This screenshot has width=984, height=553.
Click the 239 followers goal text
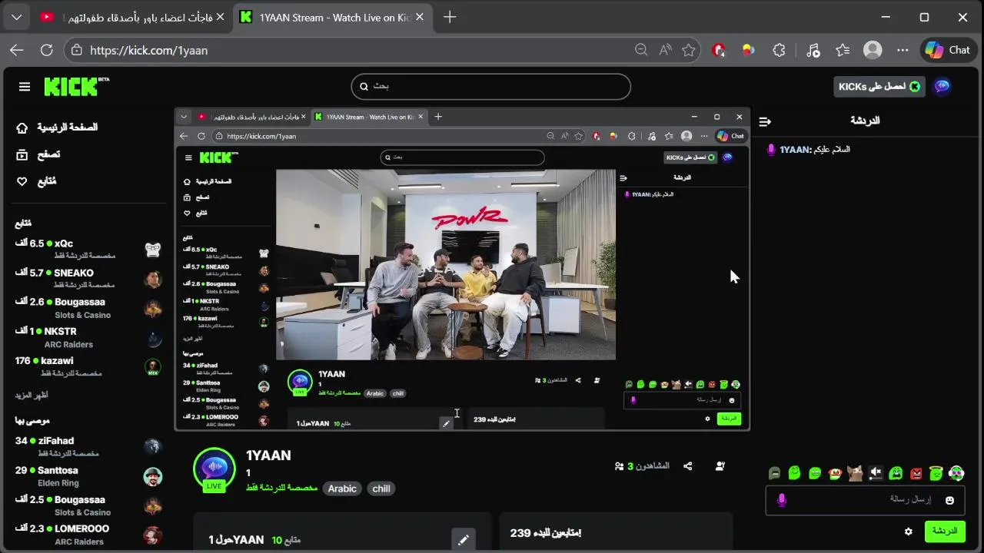click(546, 532)
